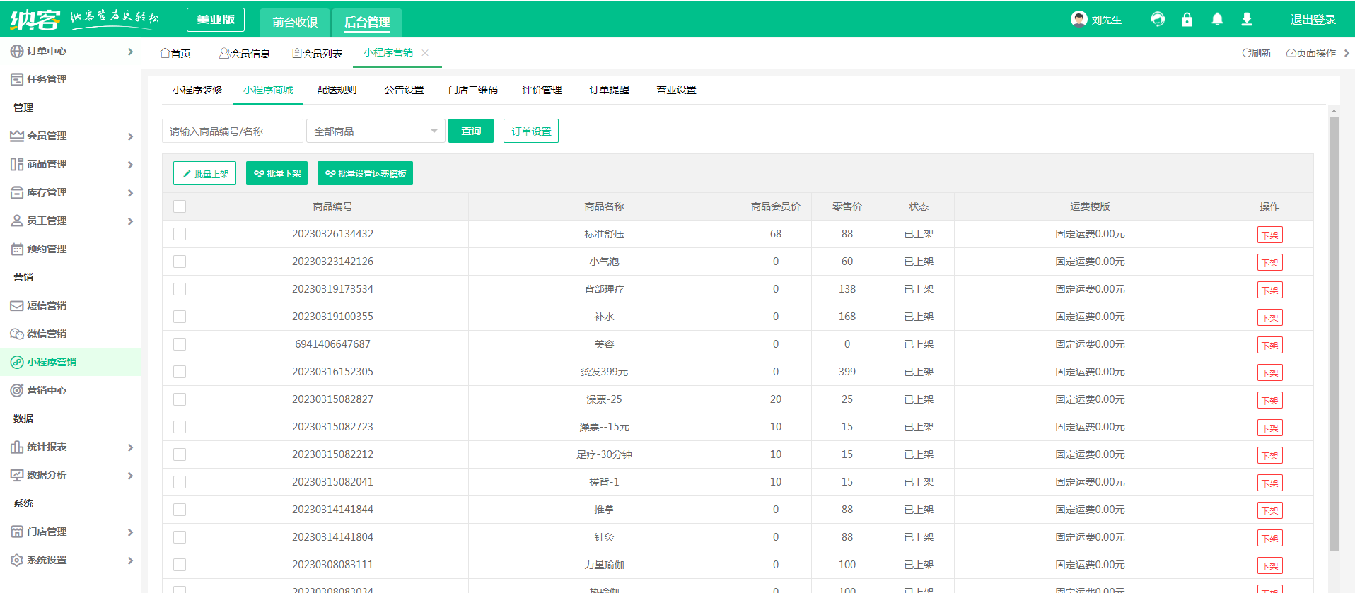1355x593 pixels.
Task: Check the row for 背部理疗
Action: [x=180, y=289]
